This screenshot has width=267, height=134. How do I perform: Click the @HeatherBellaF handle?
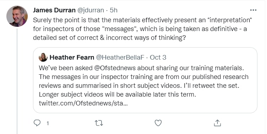(120, 57)
